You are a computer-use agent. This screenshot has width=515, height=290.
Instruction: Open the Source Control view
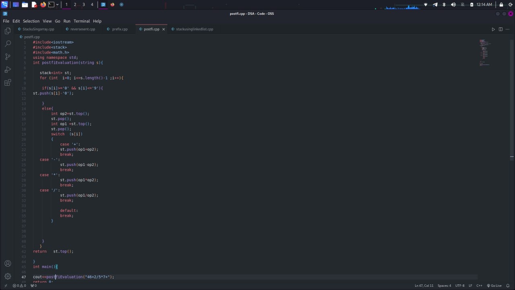(x=8, y=57)
